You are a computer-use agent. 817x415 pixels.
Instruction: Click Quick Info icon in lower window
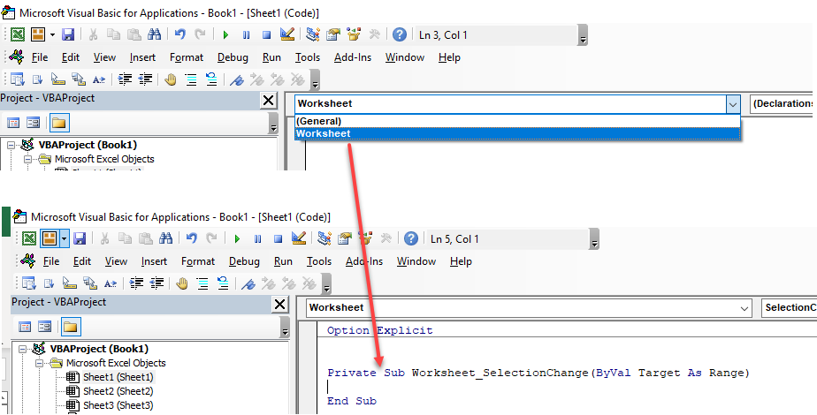tap(70, 283)
